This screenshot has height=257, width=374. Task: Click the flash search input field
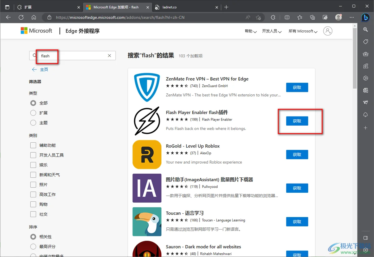coord(73,56)
